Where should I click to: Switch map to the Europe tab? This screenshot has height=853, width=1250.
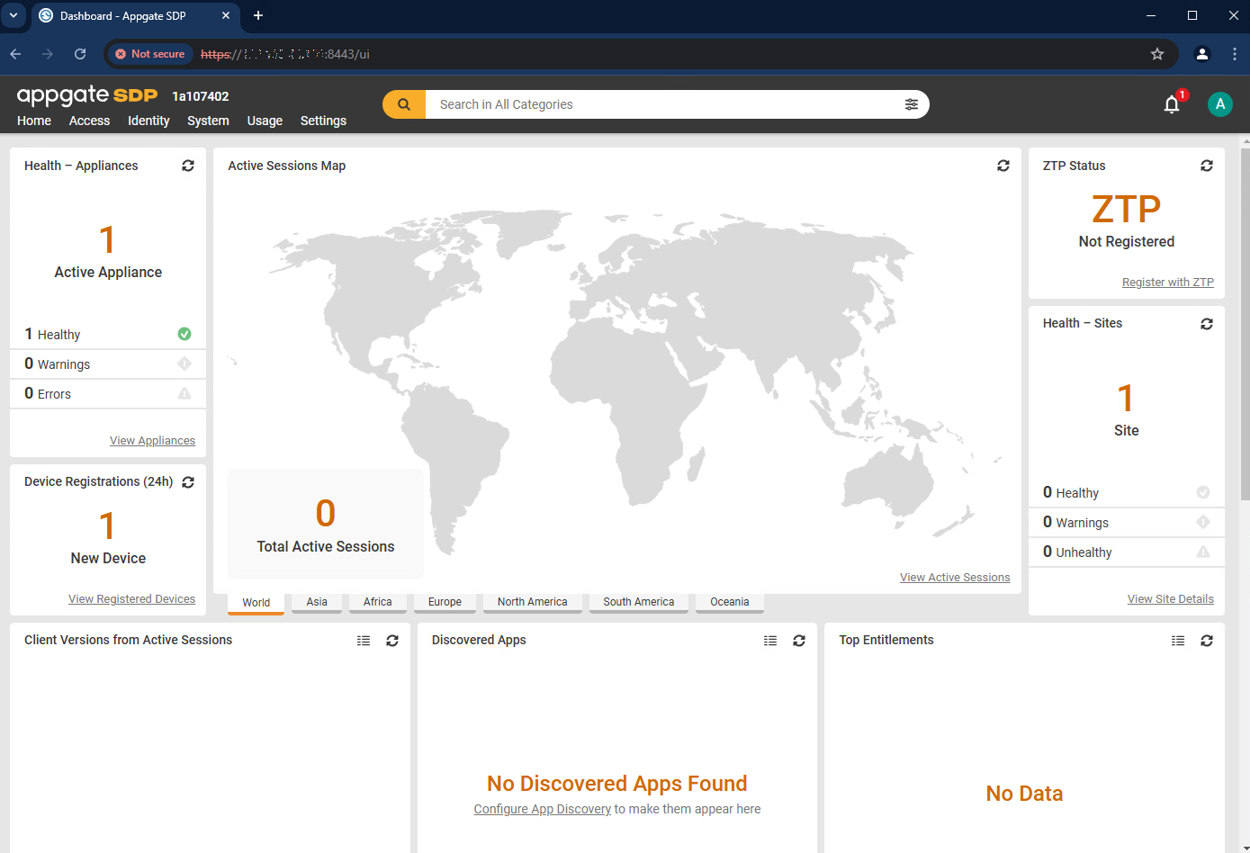point(445,603)
